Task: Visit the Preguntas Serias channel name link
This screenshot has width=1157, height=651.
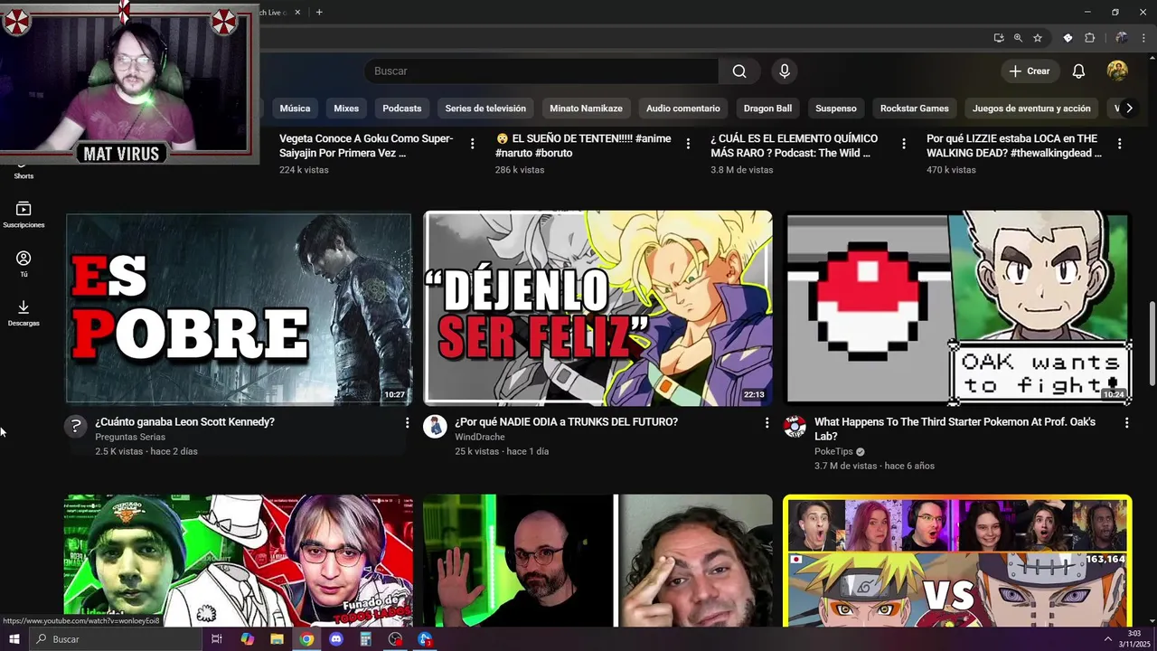Action: click(x=130, y=438)
